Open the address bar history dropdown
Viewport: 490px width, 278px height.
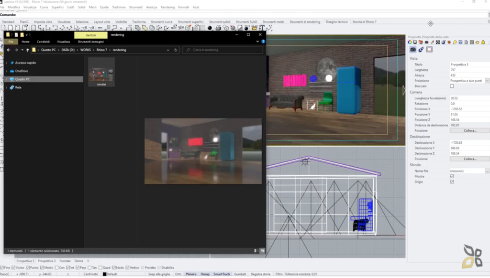pyautogui.click(x=168, y=50)
